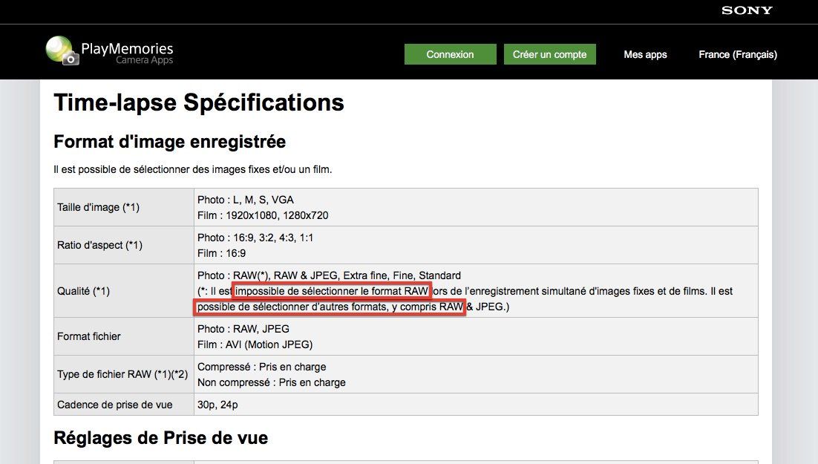
Task: Click the 'Film : AVI (Motion JPEG)' cell text
Action: click(x=255, y=344)
